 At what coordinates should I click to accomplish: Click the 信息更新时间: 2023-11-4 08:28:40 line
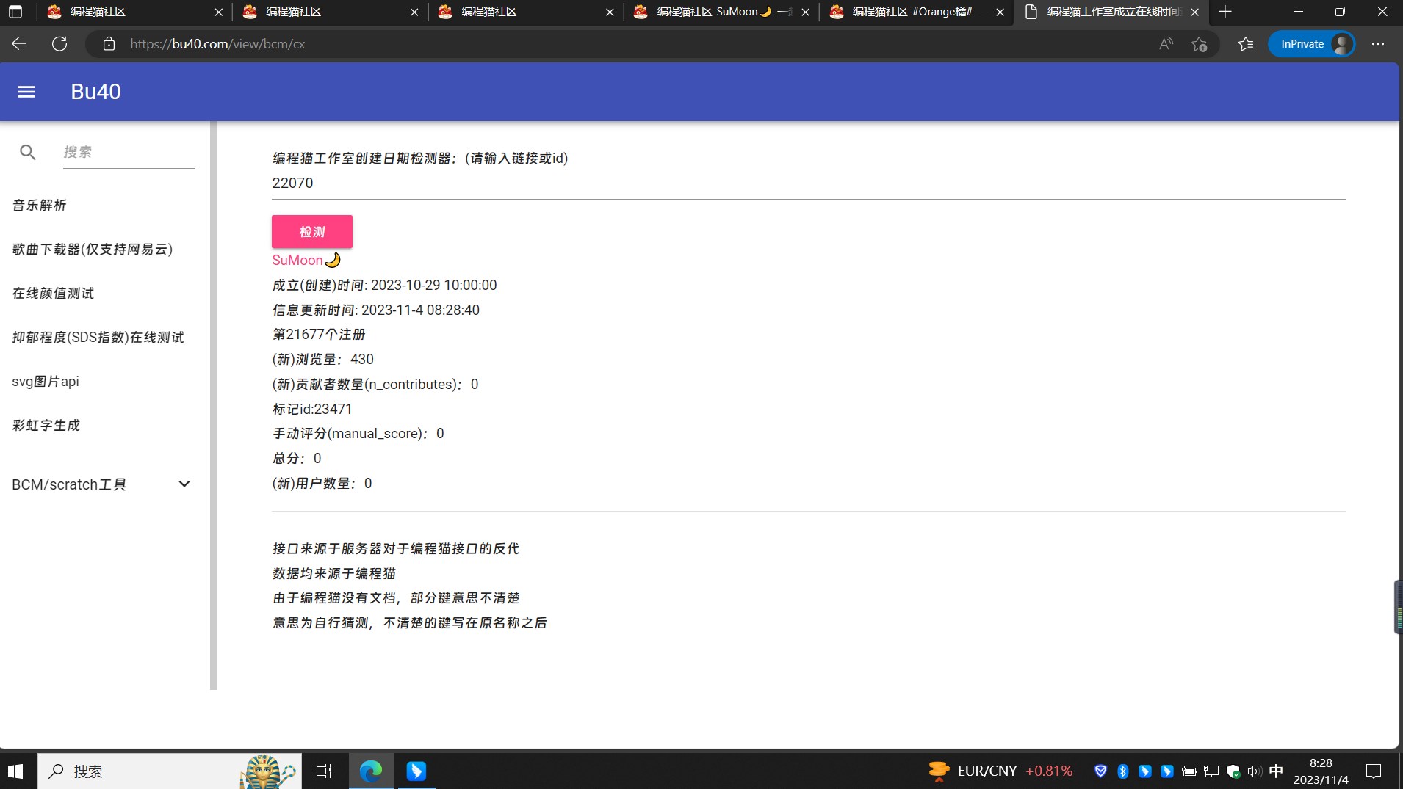(x=375, y=310)
